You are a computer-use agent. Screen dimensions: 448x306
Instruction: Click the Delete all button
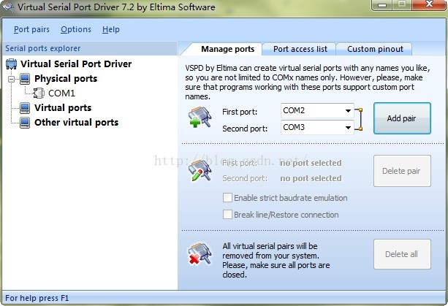[402, 254]
